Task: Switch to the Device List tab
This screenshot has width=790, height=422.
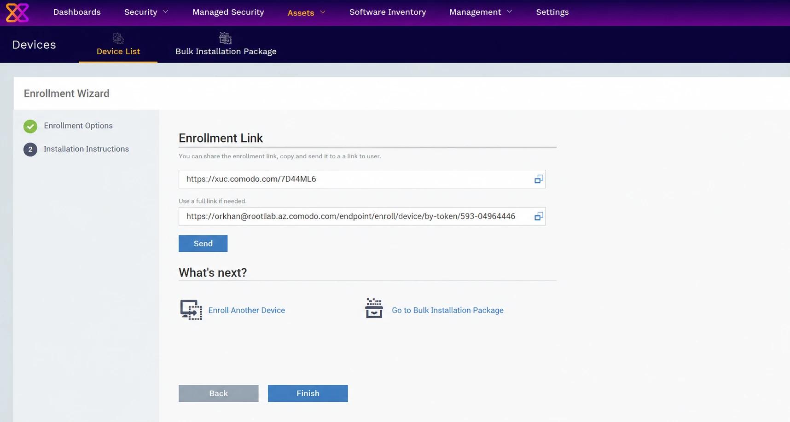Action: [118, 45]
